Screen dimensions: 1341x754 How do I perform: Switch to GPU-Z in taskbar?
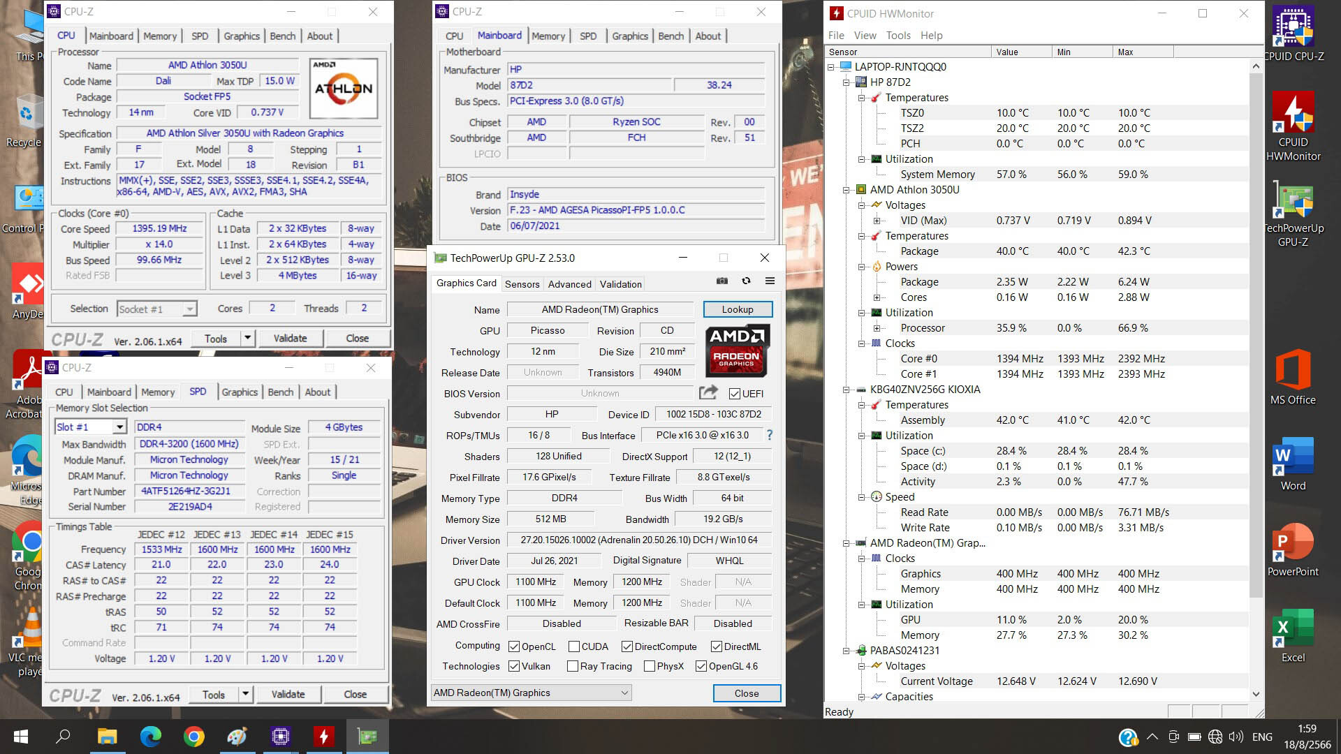(367, 737)
